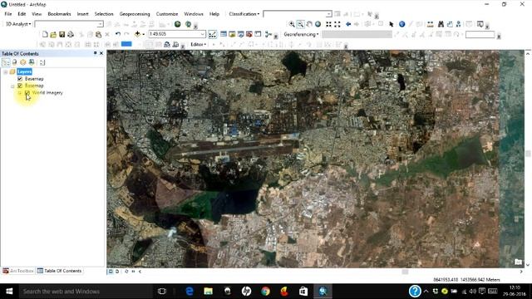532x299 pixels.
Task: Open the Georeferencing dropdown menu
Action: pos(301,34)
